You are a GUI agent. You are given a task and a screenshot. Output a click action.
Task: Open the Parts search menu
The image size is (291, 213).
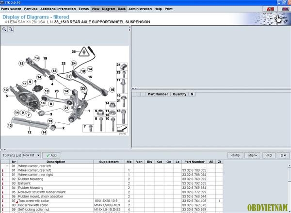(x=11, y=9)
